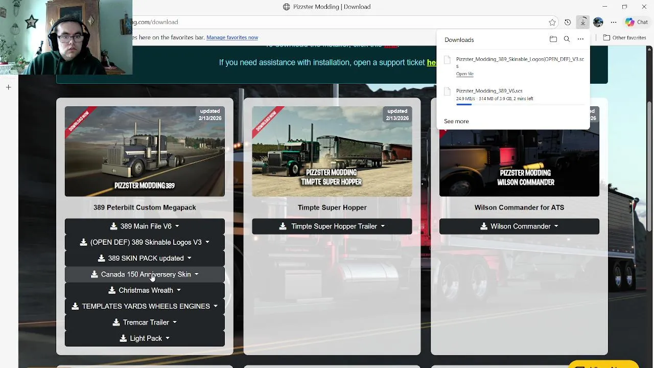Open the user profile avatar

(x=598, y=22)
